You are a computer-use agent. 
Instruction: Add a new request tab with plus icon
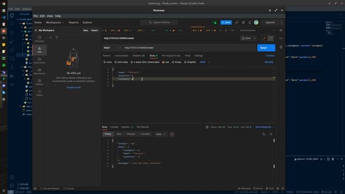220,30
